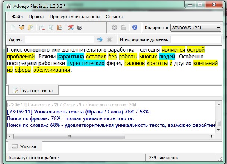
Task: Click the log line 'Поиск по фразам: 78%'
Action: 70,119
